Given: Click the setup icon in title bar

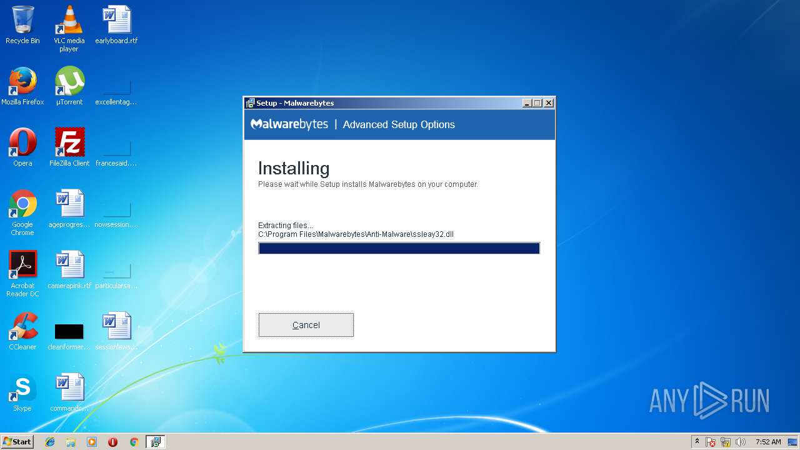Looking at the screenshot, I should point(250,103).
